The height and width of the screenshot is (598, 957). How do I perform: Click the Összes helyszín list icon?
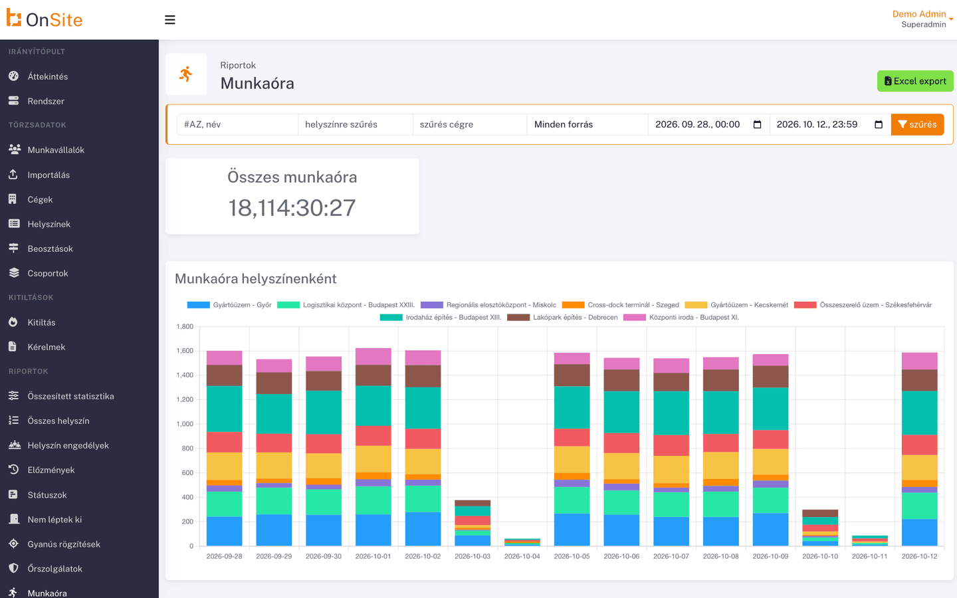[x=13, y=420]
